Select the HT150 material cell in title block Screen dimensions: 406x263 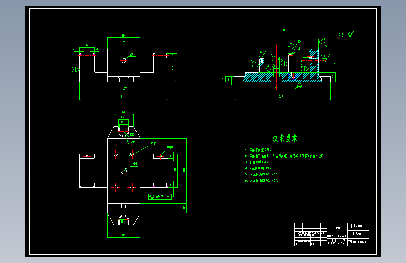pyautogui.click(x=336, y=228)
